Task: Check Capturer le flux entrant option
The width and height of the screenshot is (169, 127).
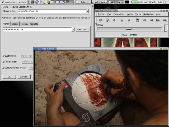Action: [x=3, y=68]
